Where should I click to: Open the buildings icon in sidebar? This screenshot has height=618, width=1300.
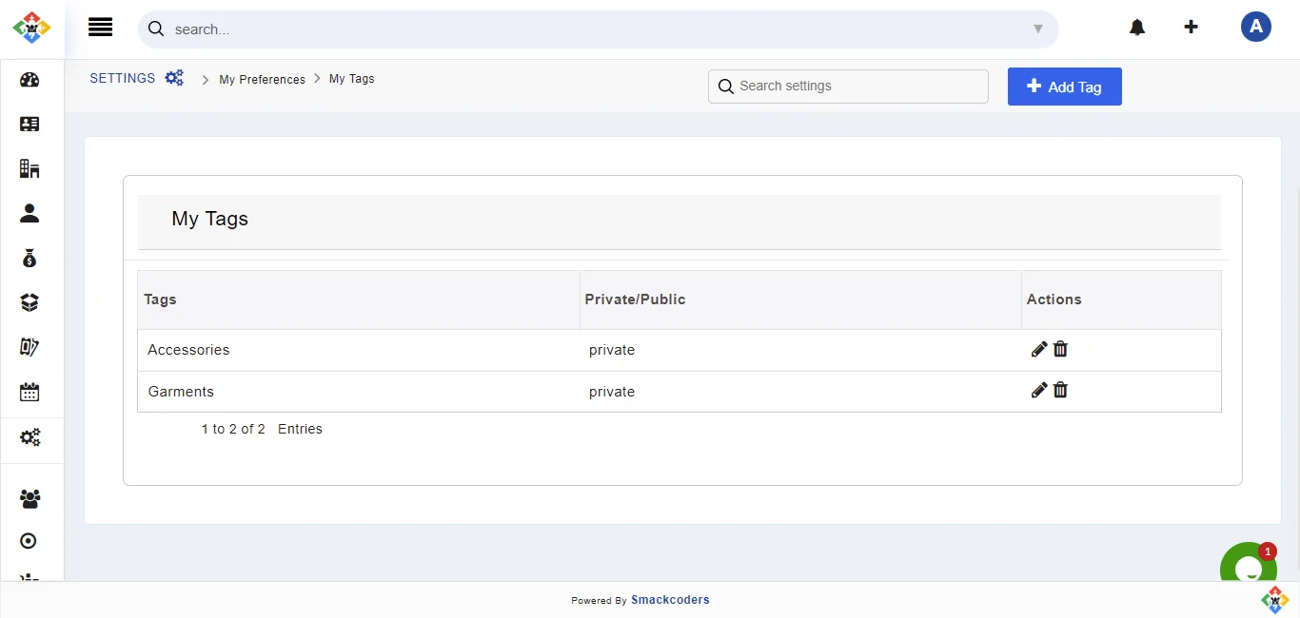pyautogui.click(x=30, y=169)
